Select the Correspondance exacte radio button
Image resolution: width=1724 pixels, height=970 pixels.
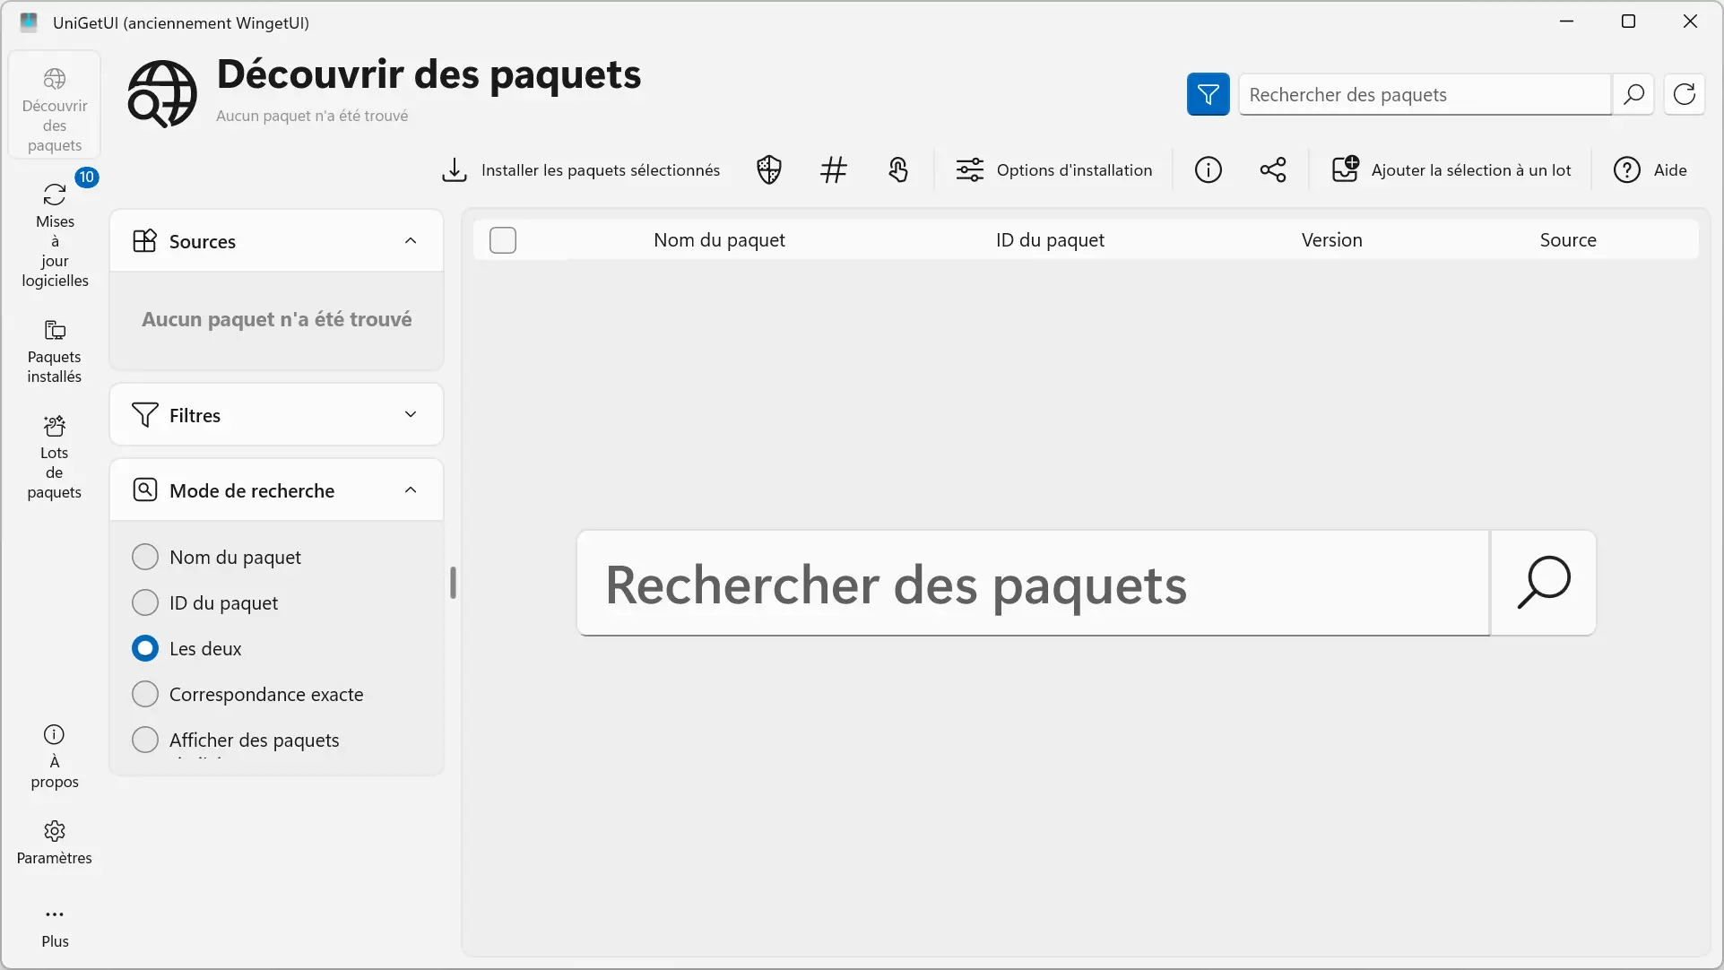[x=144, y=694]
